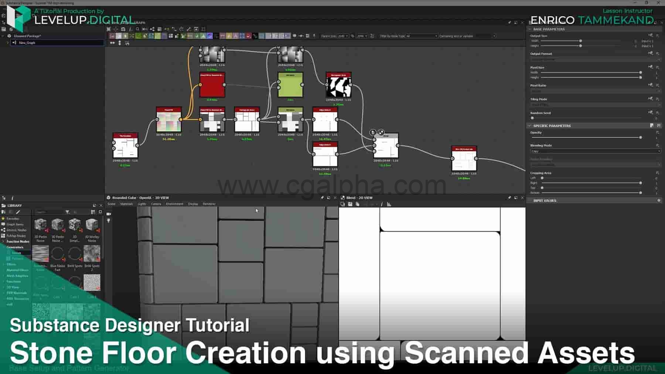Open the Camera menu in 3D view

[x=156, y=204]
